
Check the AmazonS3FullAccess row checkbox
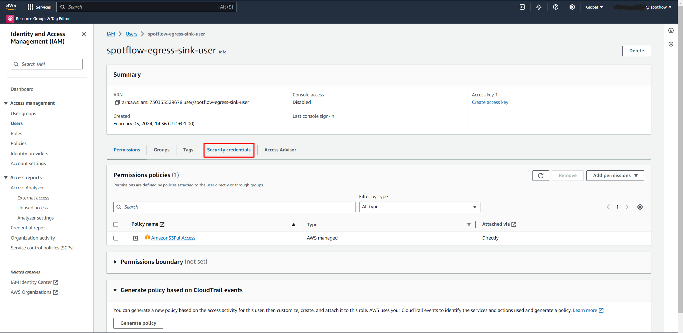116,238
